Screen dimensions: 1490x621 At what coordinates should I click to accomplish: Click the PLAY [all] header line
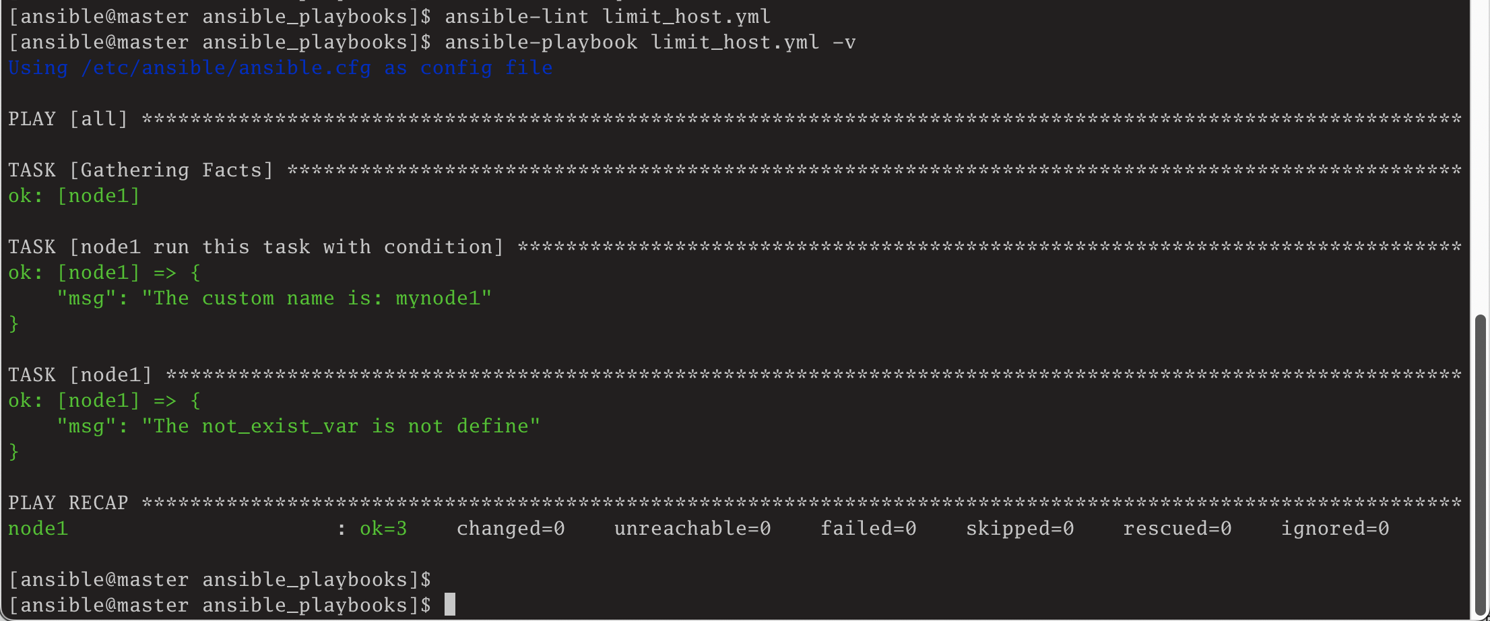click(x=735, y=119)
